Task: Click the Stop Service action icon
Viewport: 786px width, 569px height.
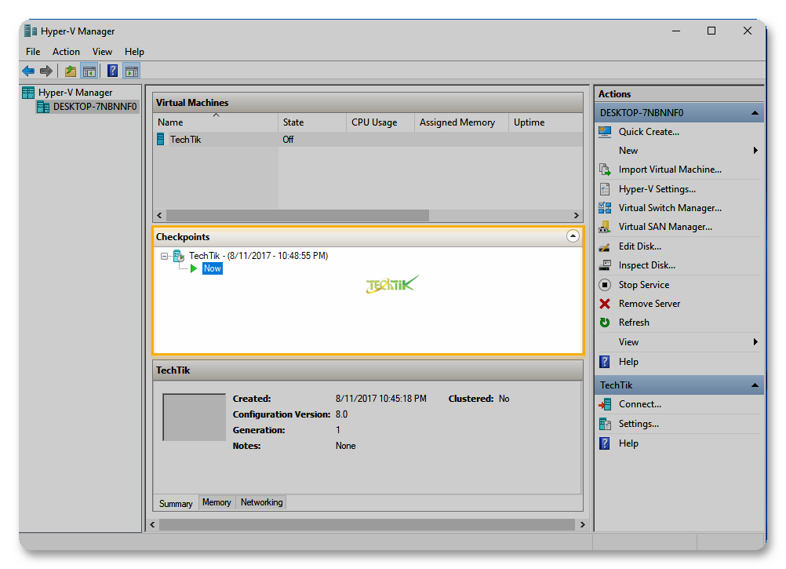Action: click(605, 285)
